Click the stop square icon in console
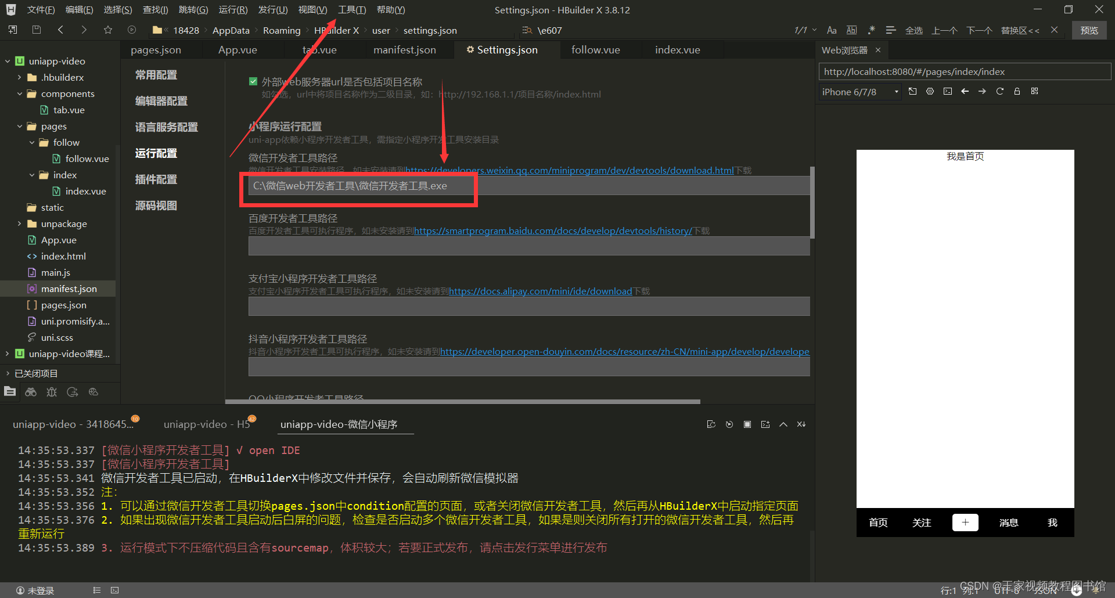1115x598 pixels. click(x=747, y=424)
